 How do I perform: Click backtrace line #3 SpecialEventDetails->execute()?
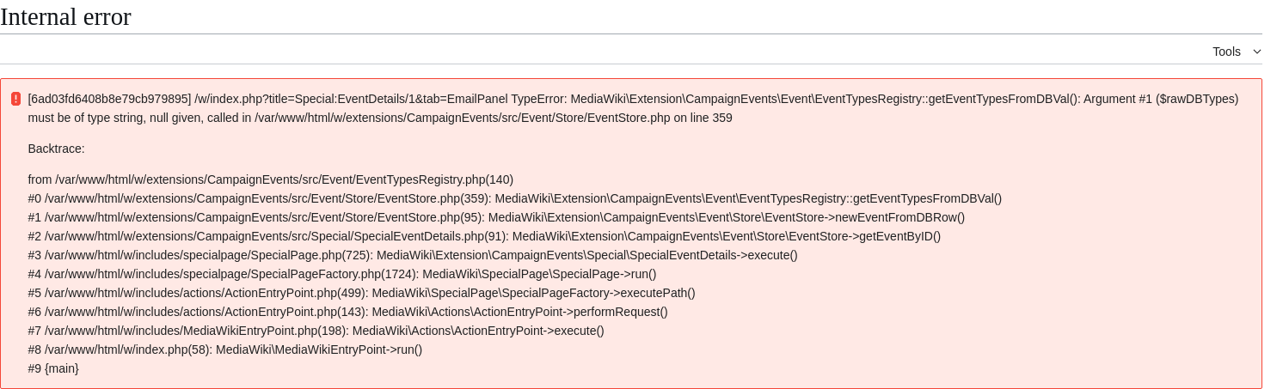413,255
